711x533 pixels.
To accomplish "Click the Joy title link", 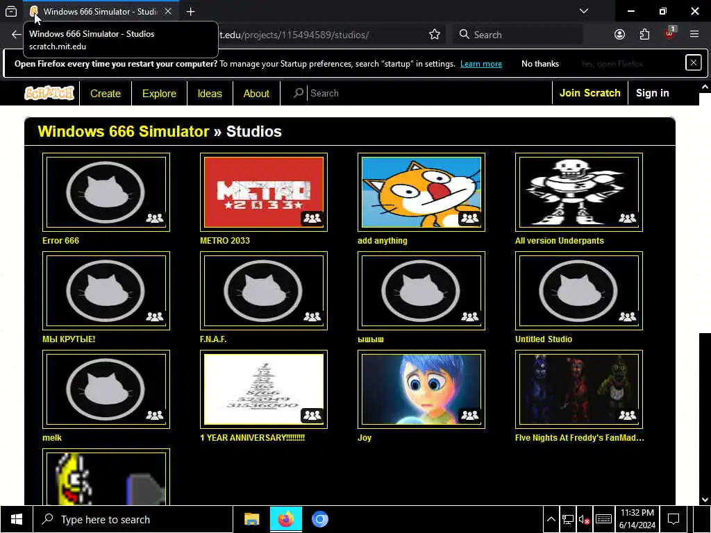I will (x=365, y=438).
